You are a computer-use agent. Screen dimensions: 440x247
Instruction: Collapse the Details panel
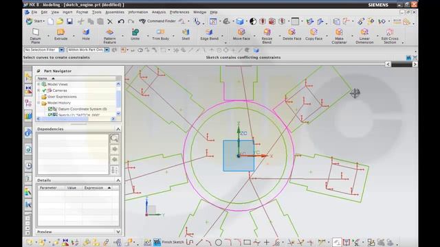pyautogui.click(x=118, y=180)
